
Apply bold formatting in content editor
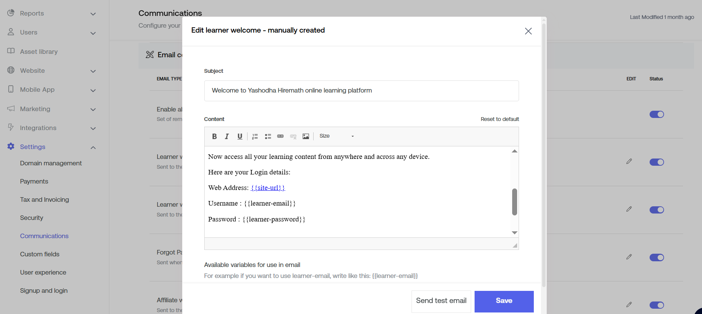coord(215,137)
